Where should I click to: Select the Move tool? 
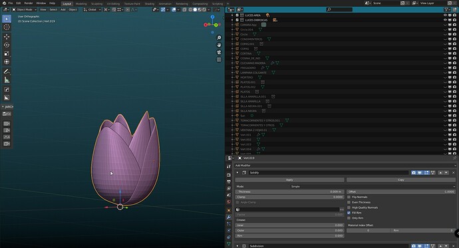[7, 37]
